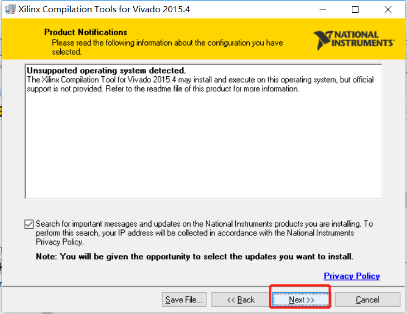Click inside the empty notification message area

(x=203, y=145)
